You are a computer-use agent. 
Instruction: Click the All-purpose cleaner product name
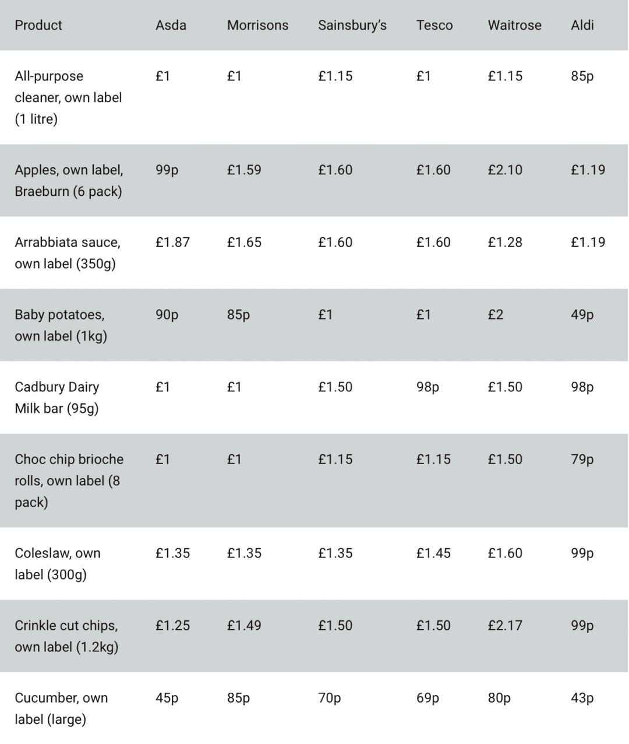click(68, 97)
